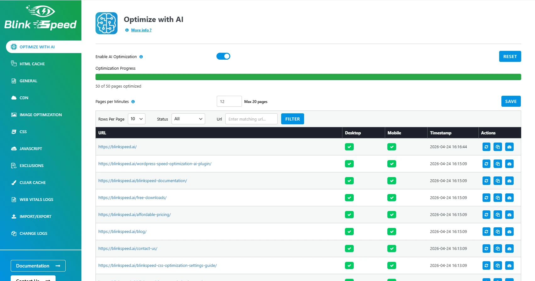Copy icon in contact-us row
Viewport: 535px width, 281px height.
click(498, 249)
